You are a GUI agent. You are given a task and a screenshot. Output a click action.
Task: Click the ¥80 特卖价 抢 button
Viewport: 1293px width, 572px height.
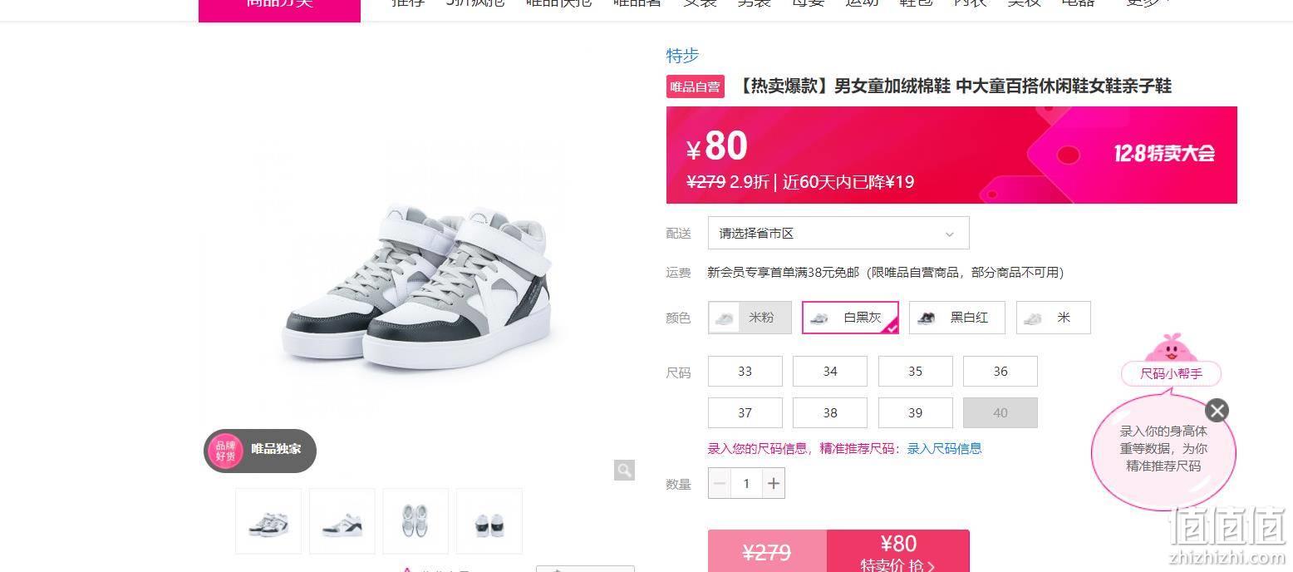(898, 551)
